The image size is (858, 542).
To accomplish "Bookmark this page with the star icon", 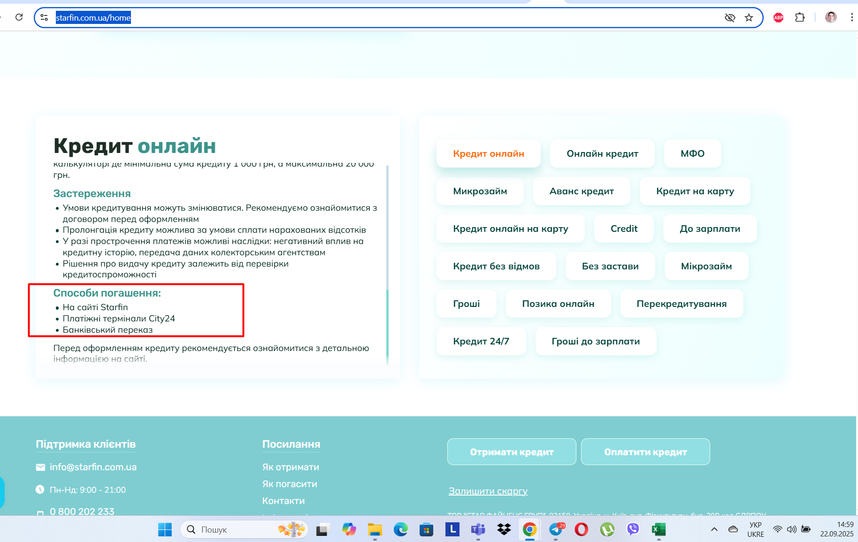I will click(749, 17).
